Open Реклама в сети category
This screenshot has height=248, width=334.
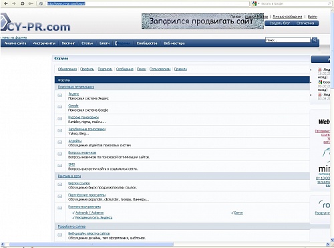(x=69, y=176)
